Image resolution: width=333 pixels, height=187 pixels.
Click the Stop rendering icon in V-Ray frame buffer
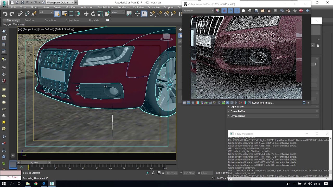coord(301,11)
